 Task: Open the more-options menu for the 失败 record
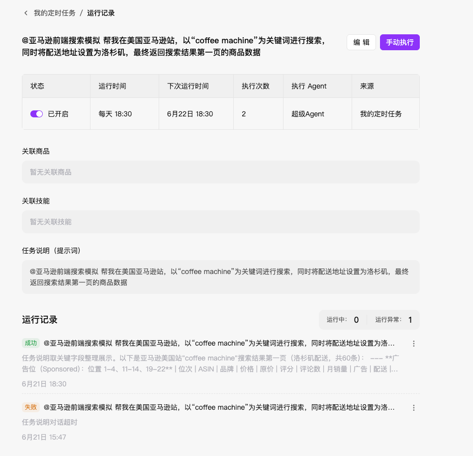point(414,408)
